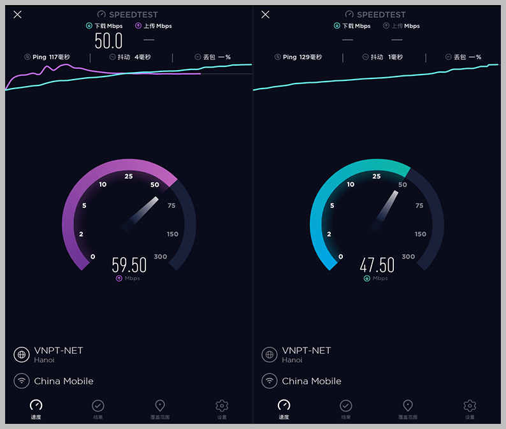Switch to 结果 tab in left panel
This screenshot has width=506, height=429.
tap(98, 408)
